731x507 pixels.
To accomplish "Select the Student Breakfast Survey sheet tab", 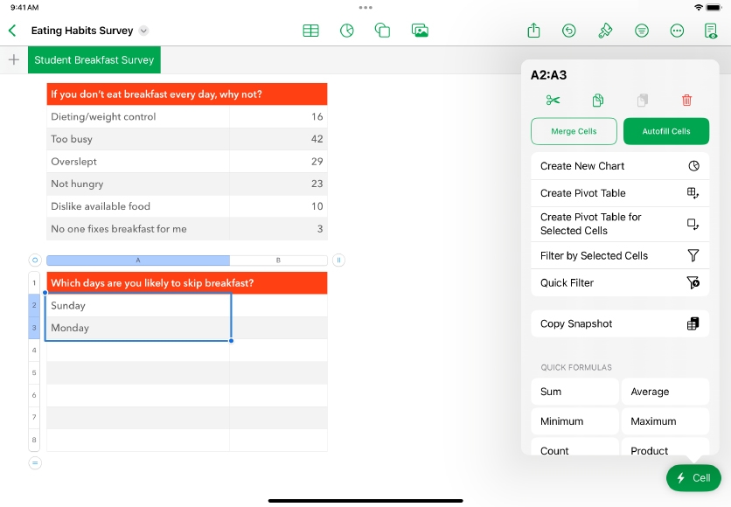I will pyautogui.click(x=94, y=60).
